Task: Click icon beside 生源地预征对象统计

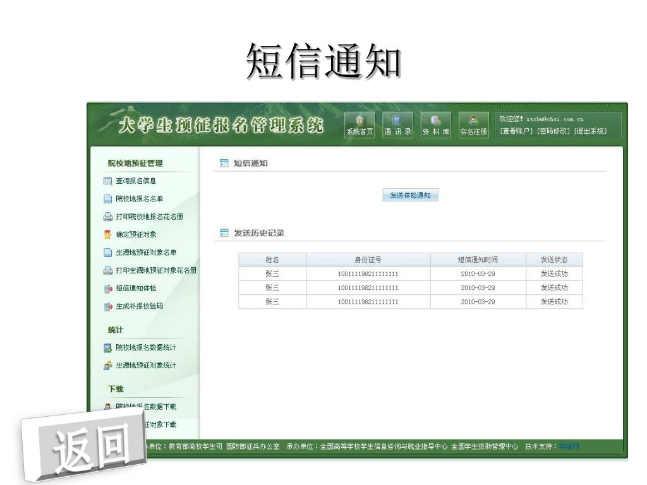Action: coord(107,366)
